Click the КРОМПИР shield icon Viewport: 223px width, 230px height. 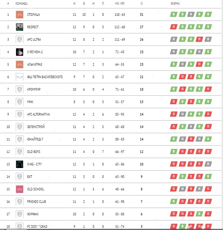[x=19, y=90]
